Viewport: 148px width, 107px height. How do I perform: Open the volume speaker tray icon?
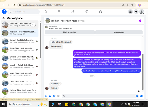click(126, 104)
